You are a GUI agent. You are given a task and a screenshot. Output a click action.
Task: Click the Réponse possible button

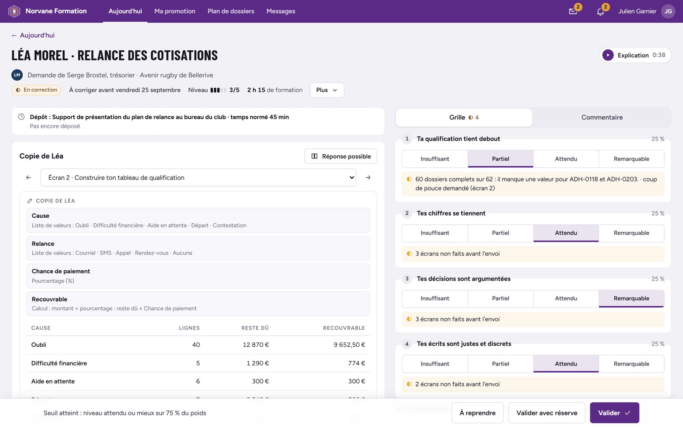(341, 156)
